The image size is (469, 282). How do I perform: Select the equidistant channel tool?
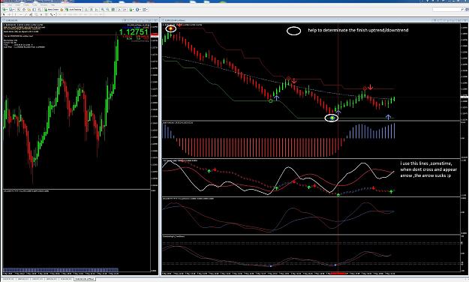[x=31, y=14]
